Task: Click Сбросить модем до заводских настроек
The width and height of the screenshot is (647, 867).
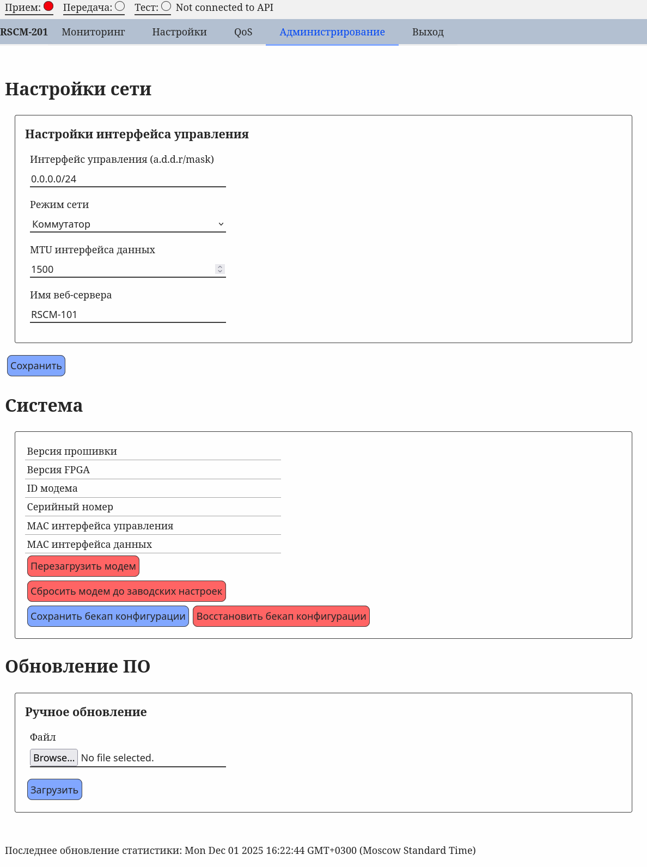Action: pyautogui.click(x=126, y=591)
